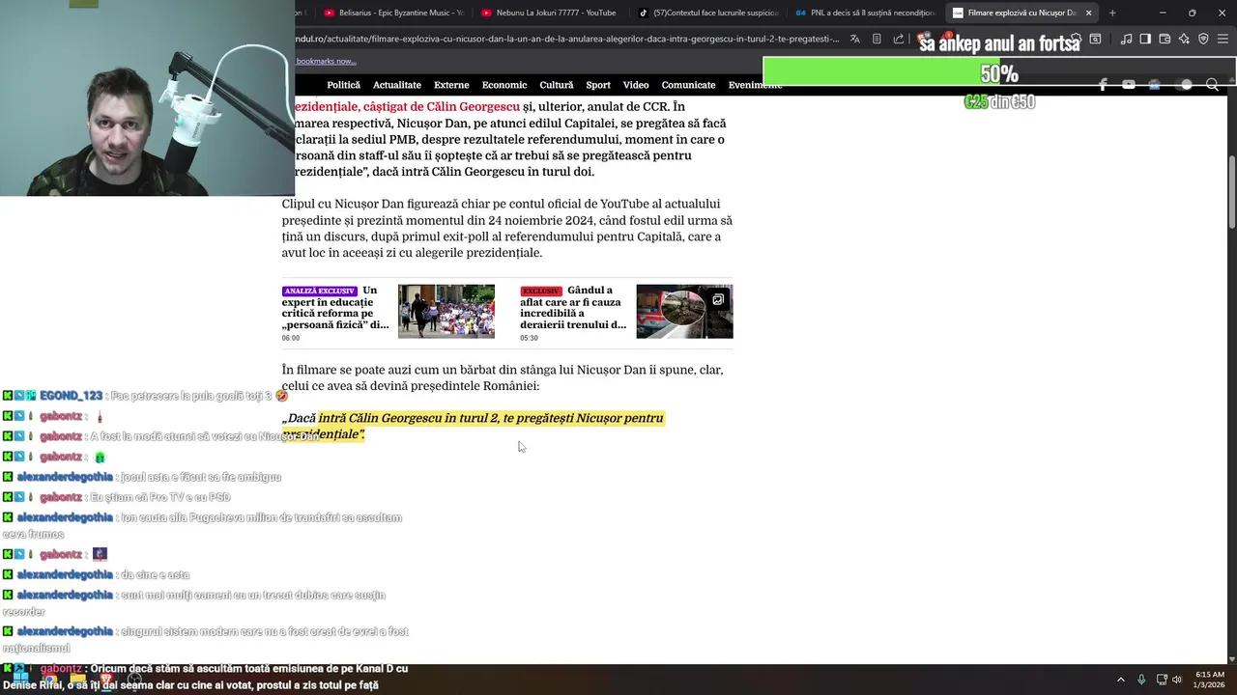1237x695 pixels.
Task: Open the Actualitate menu section
Action: point(397,85)
